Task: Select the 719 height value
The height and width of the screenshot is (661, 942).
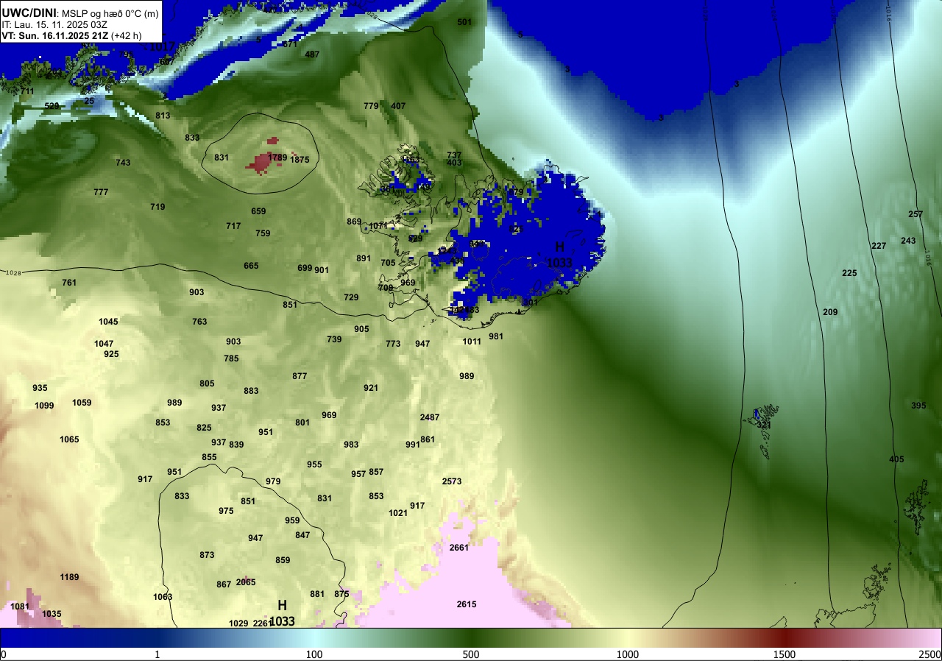Action: (157, 207)
